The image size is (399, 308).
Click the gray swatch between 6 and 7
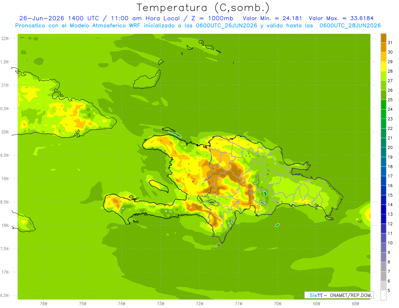point(383,276)
